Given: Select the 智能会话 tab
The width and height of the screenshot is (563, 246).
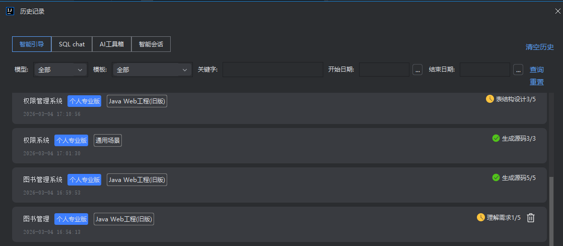Looking at the screenshot, I should pyautogui.click(x=151, y=44).
